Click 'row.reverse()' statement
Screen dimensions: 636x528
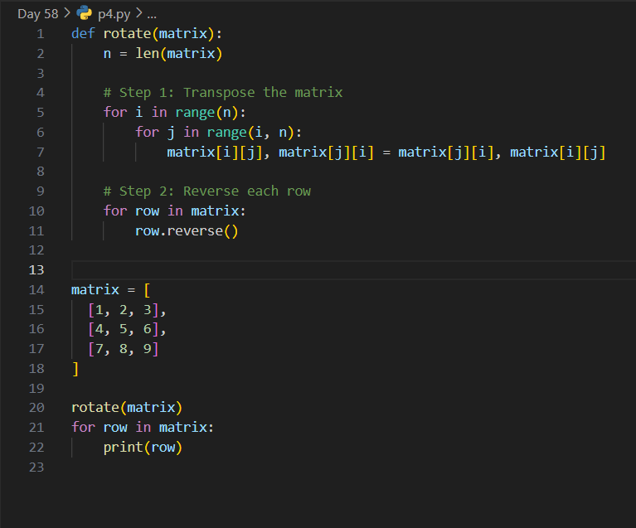click(187, 231)
